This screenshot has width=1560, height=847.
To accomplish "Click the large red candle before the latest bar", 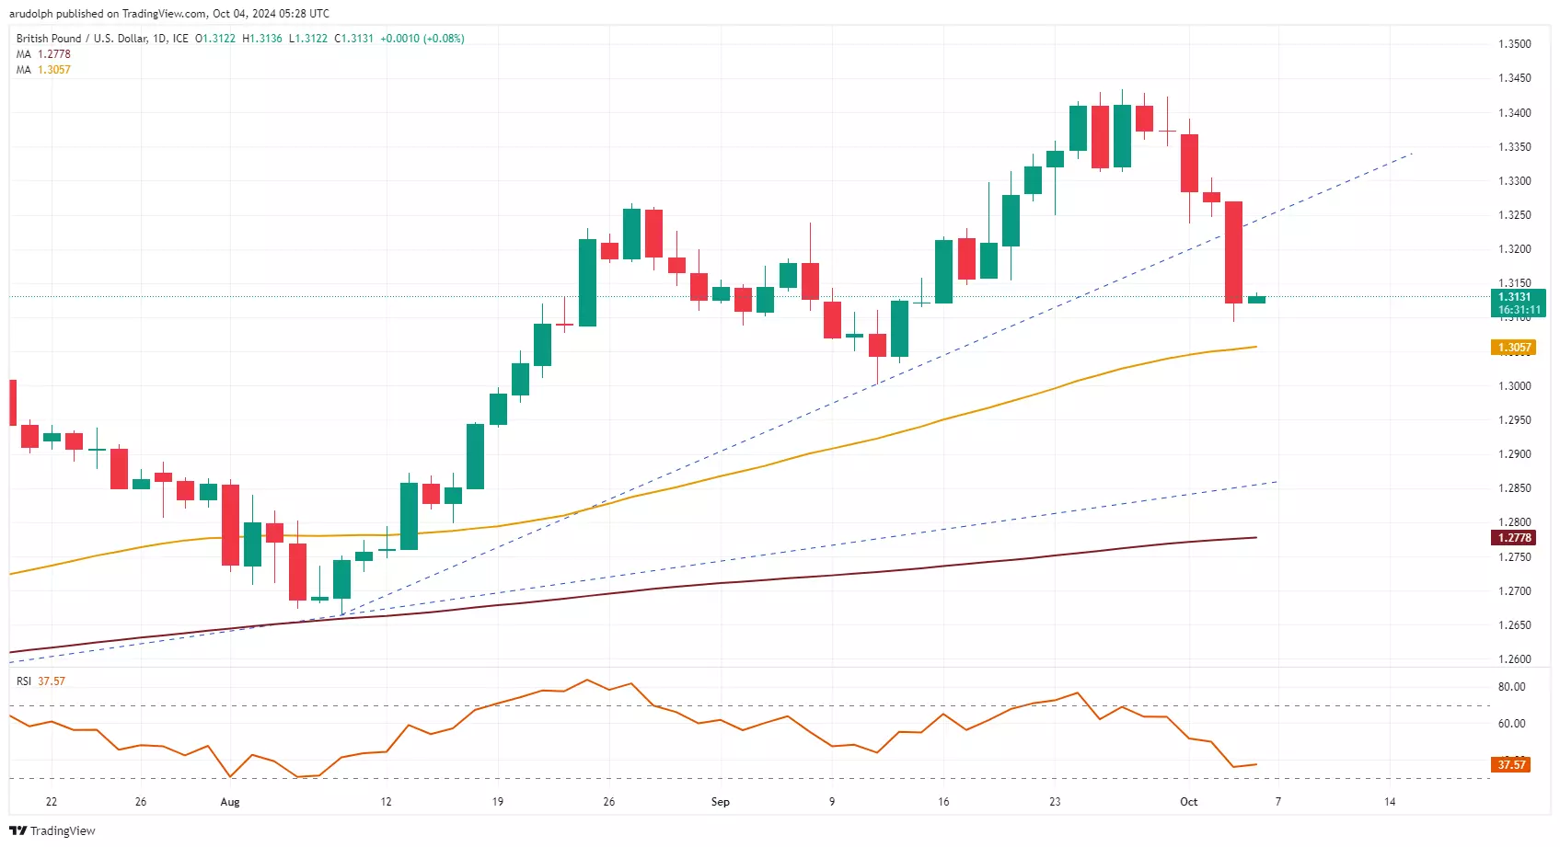I will pos(1234,253).
